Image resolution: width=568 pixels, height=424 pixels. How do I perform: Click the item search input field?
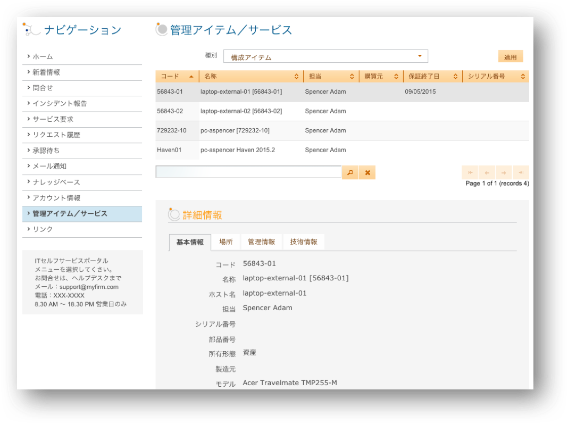(x=248, y=172)
